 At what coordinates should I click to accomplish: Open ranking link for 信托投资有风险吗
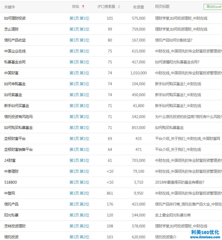pyautogui.click(x=79, y=117)
